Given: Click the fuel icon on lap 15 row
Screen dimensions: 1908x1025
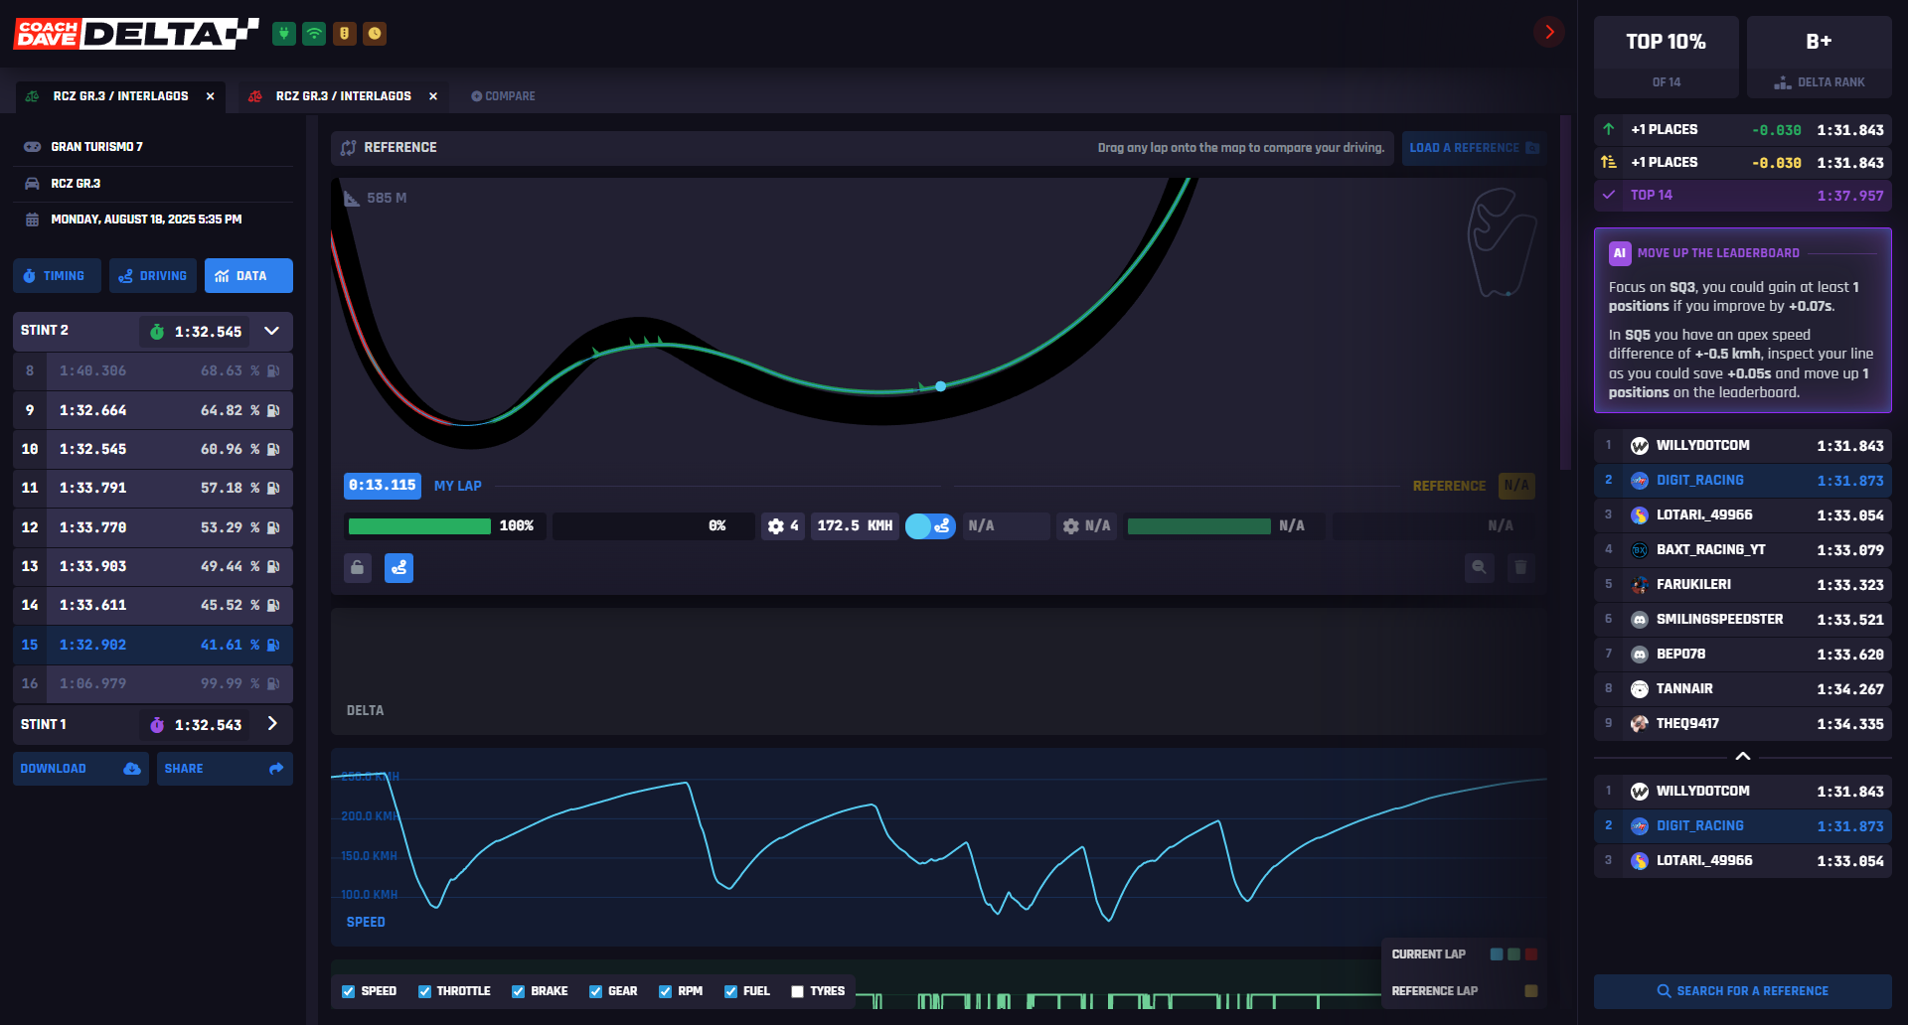Looking at the screenshot, I should (273, 645).
